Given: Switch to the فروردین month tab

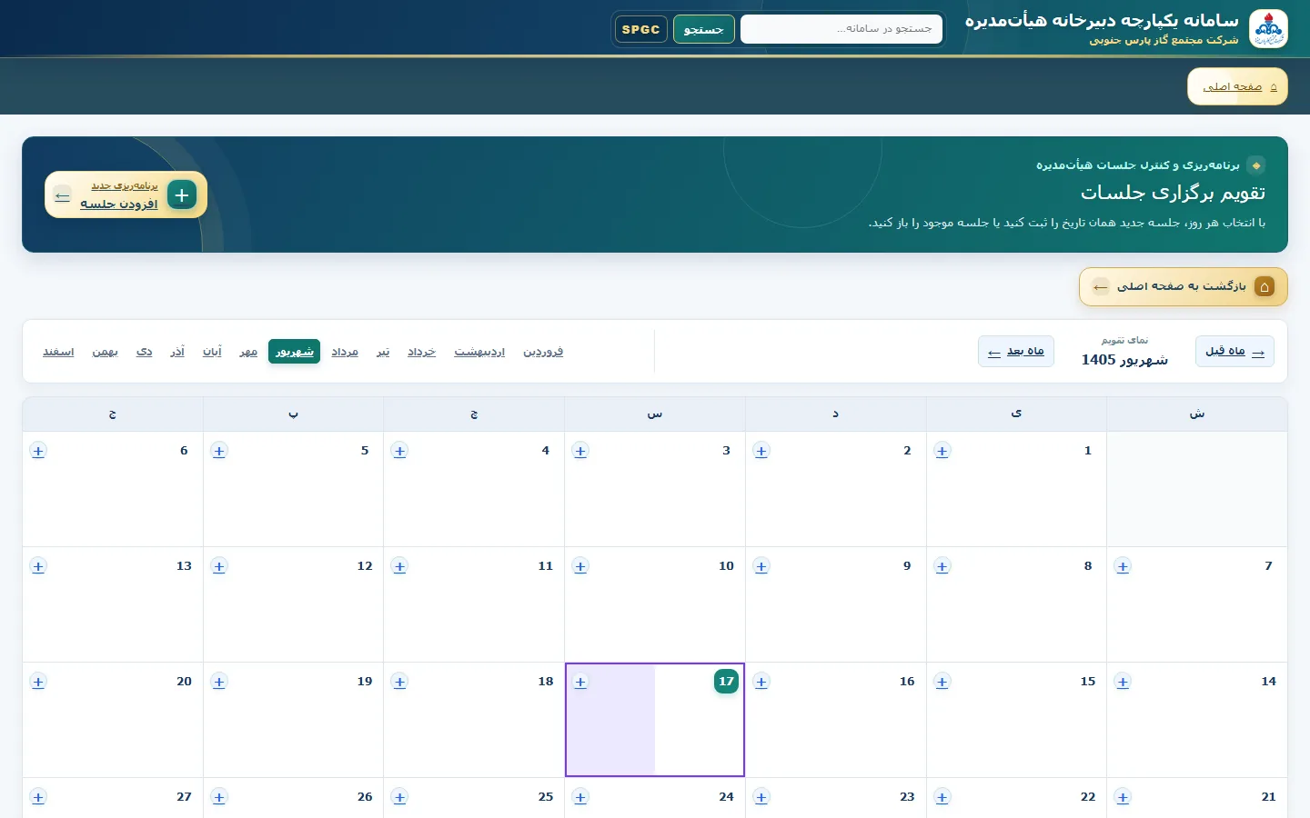Looking at the screenshot, I should click(543, 352).
